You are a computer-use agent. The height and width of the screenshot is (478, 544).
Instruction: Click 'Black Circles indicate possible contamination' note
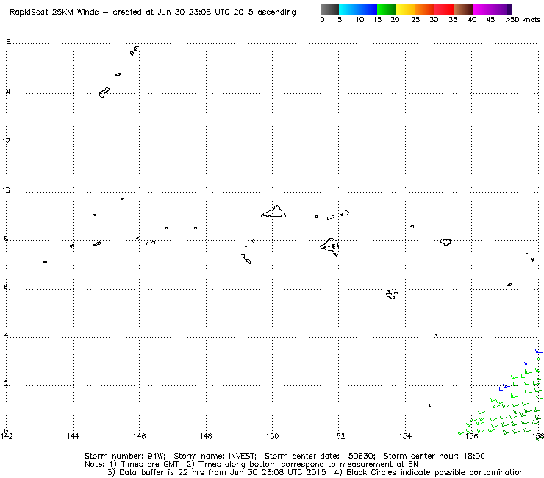[435, 472]
